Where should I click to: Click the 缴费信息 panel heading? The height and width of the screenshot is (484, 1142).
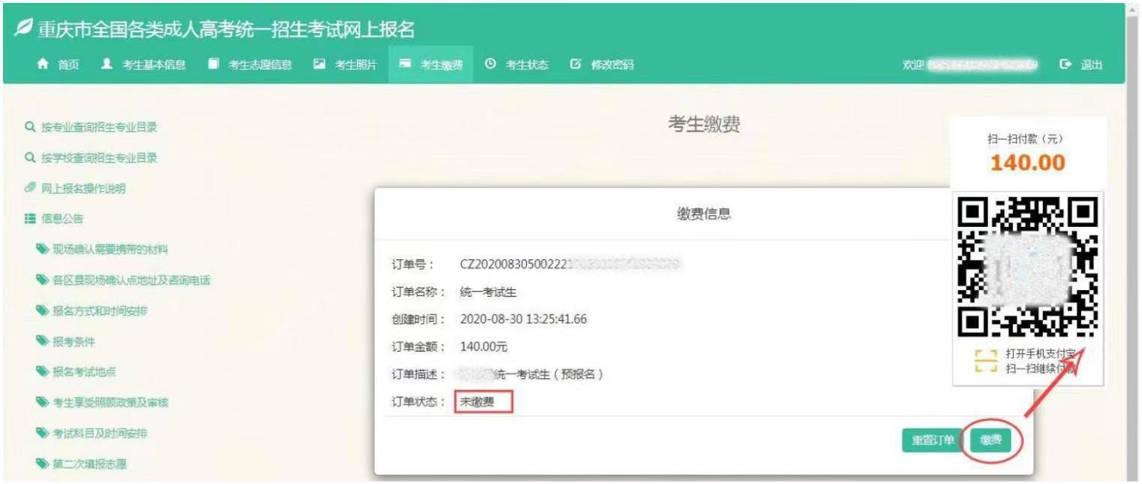(704, 215)
